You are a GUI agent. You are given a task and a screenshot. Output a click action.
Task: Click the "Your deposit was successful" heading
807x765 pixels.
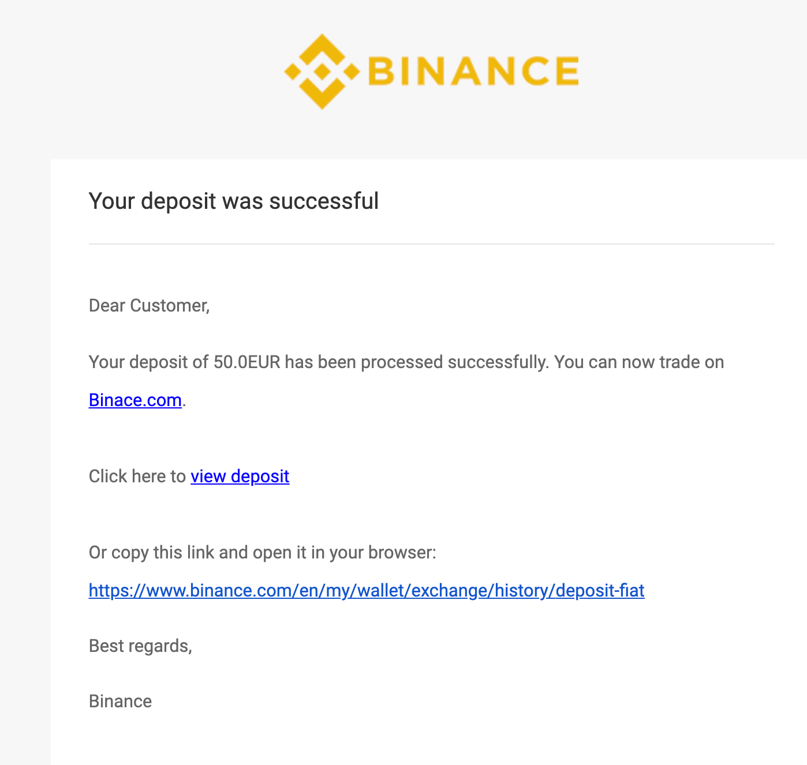(234, 201)
